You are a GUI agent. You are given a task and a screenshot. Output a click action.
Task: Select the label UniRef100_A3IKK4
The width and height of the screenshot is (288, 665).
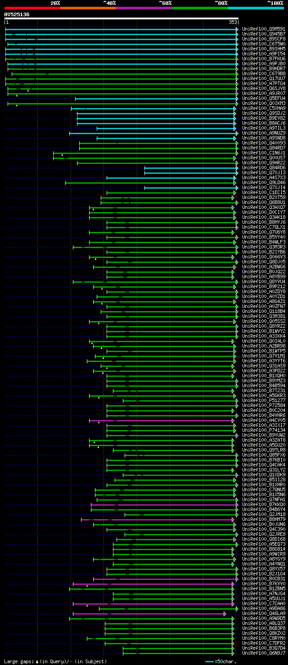[x=264, y=336]
